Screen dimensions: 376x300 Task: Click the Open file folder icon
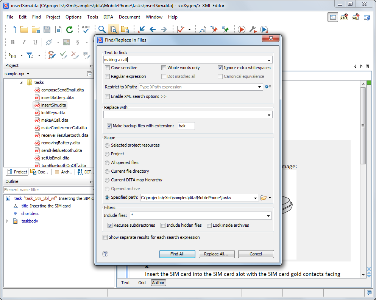24,29
